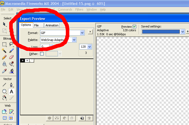The image size is (189, 125).
Task: Select the Blur tool
Action: 4,64
